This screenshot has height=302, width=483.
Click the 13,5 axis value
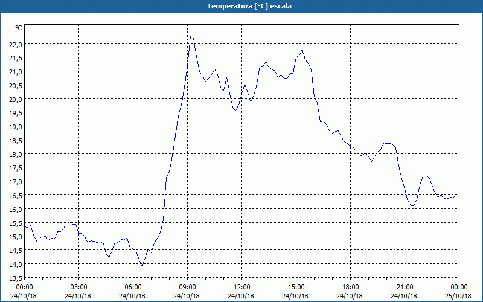coord(16,278)
